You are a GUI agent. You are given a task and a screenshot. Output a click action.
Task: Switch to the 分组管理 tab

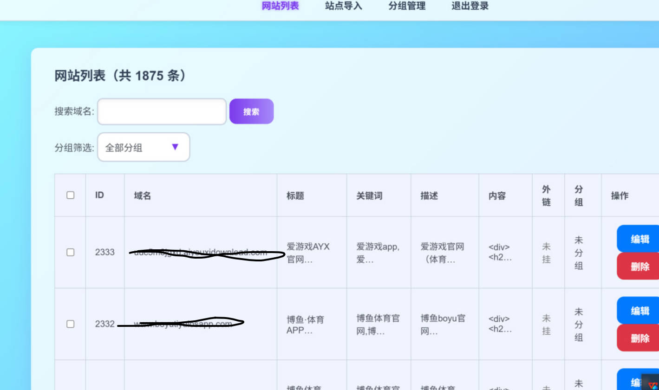407,6
